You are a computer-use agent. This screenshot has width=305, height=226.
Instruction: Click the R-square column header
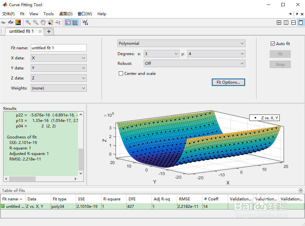(x=114, y=199)
